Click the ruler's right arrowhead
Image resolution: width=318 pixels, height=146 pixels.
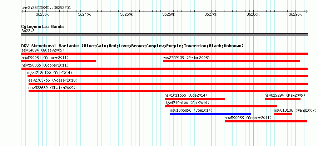point(307,11)
